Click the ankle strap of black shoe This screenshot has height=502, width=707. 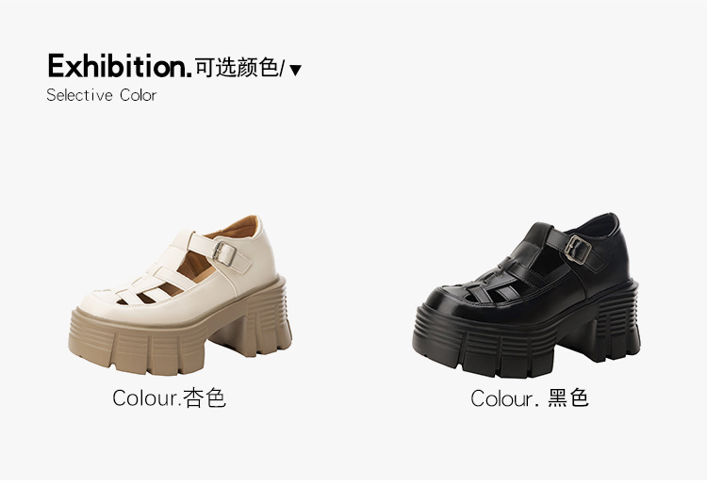575,249
